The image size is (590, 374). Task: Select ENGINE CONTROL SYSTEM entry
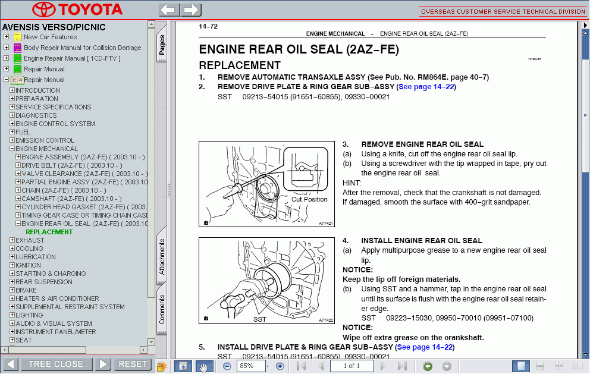tap(55, 124)
